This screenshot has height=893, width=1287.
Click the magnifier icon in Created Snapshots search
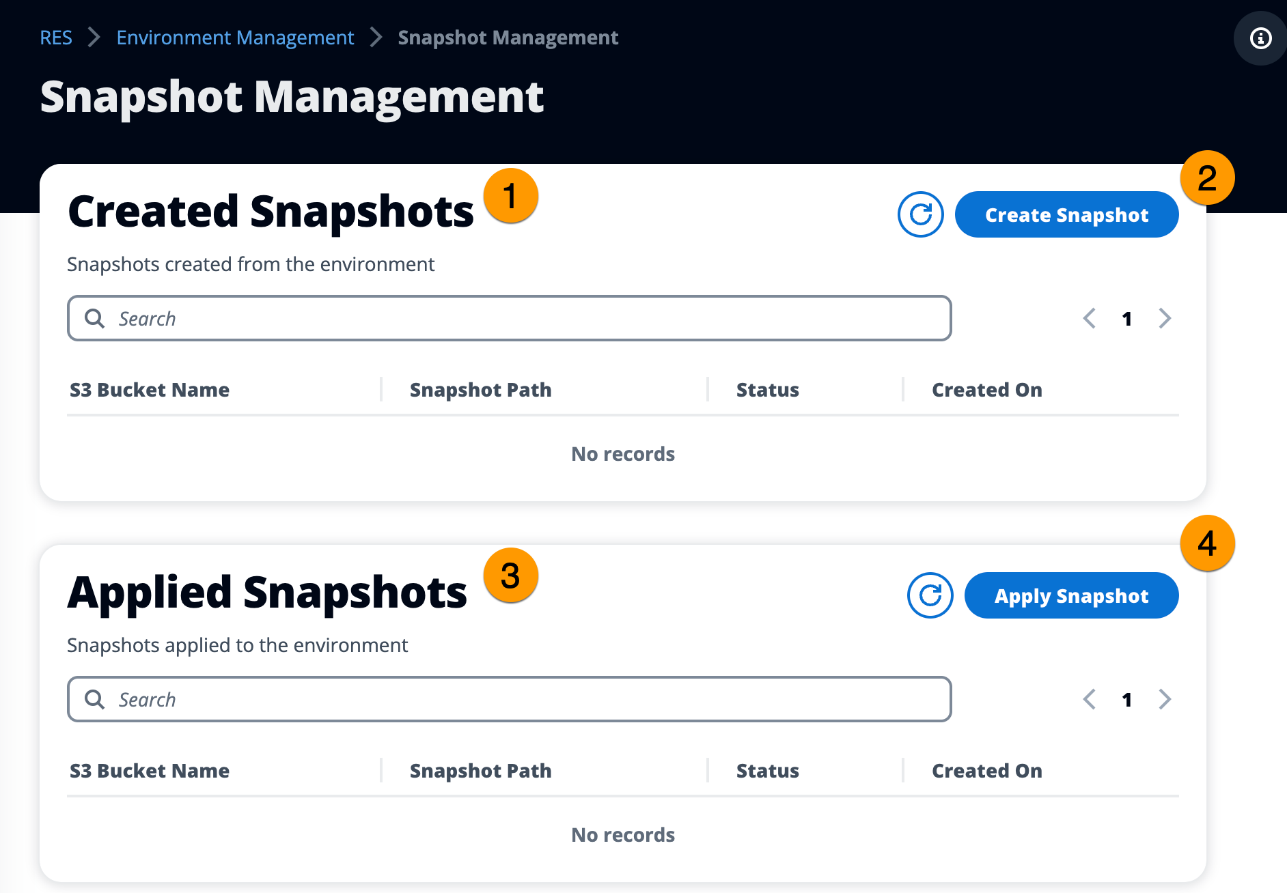(95, 318)
